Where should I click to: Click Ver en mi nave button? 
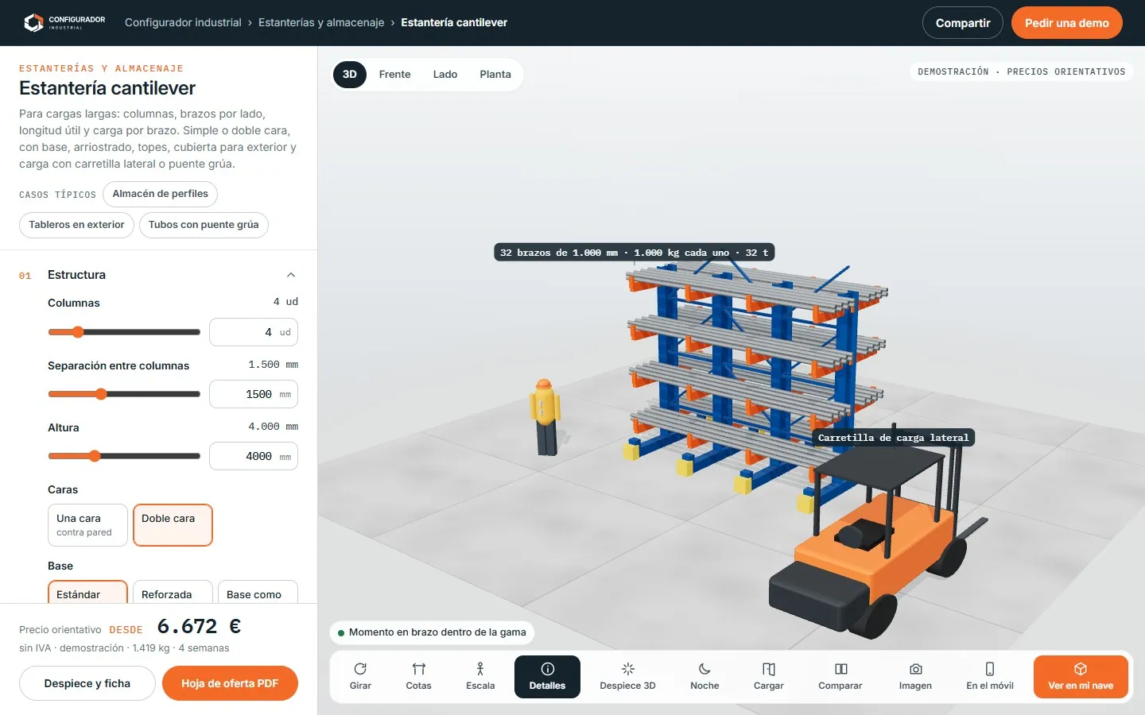(x=1081, y=677)
